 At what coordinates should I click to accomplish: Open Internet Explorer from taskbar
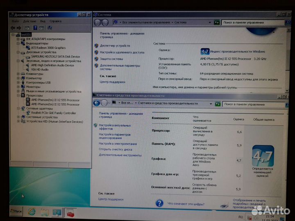click(32, 212)
